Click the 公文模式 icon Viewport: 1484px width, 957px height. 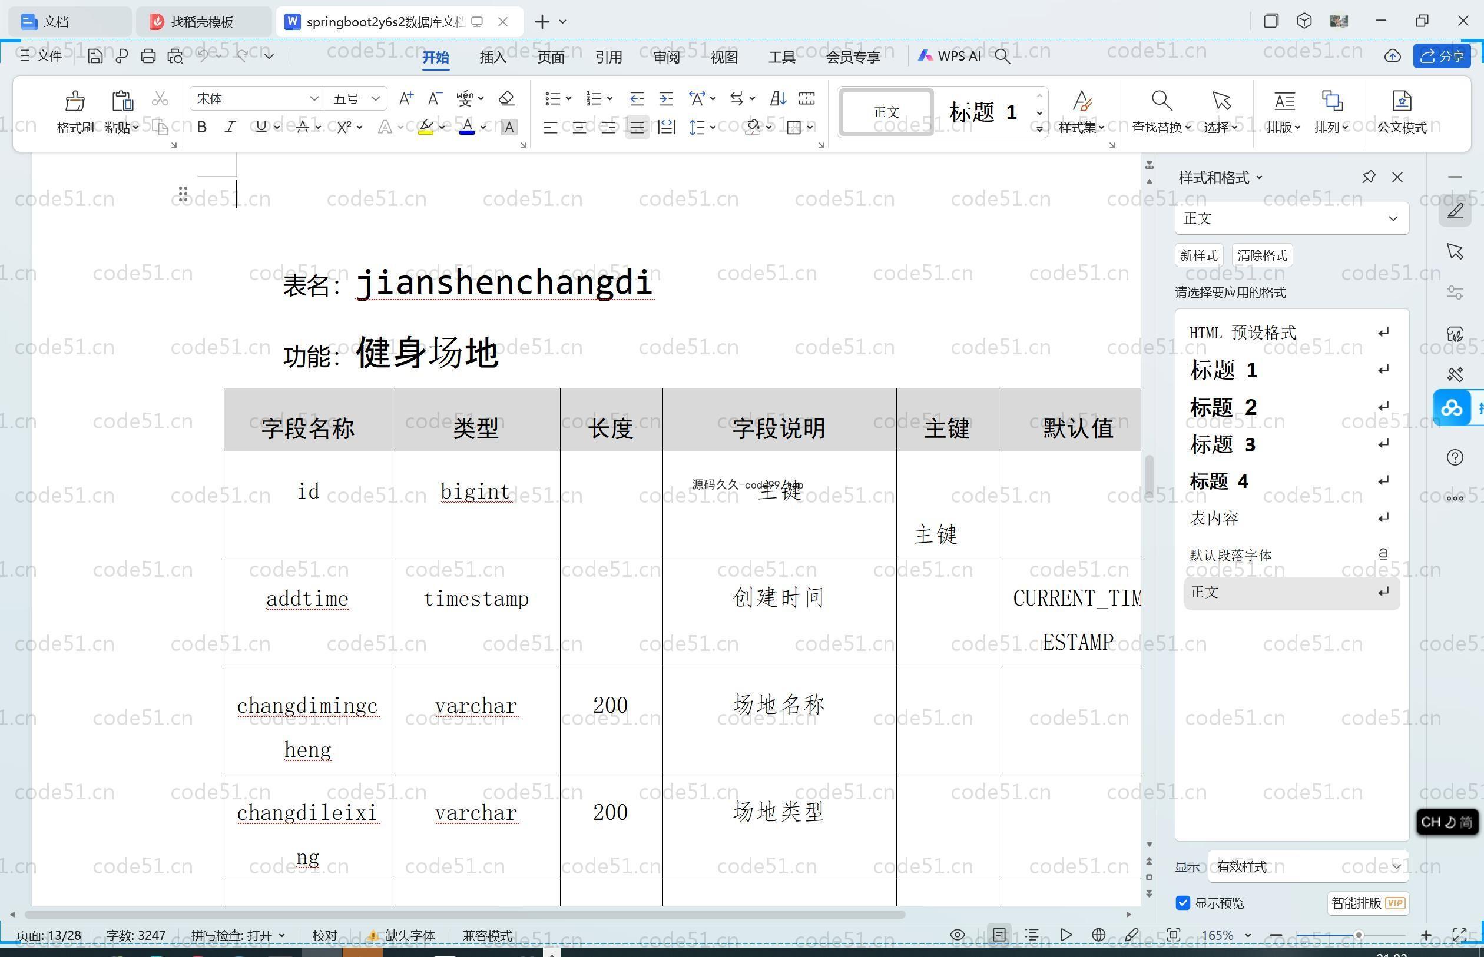[1402, 101]
